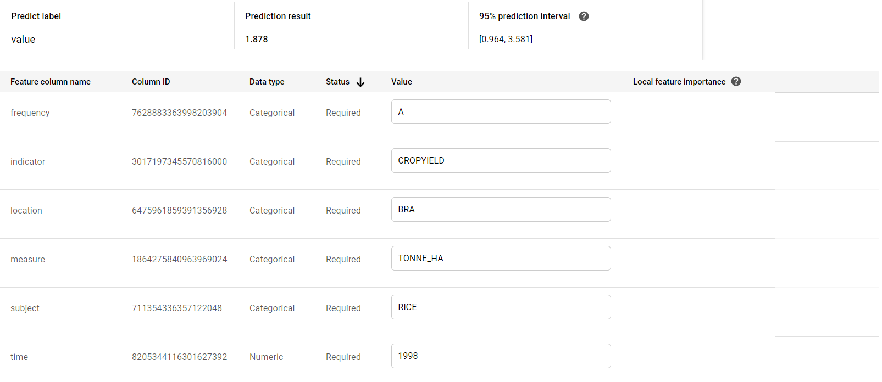882x382 pixels.
Task: Click the prediction interval value text
Action: click(506, 40)
